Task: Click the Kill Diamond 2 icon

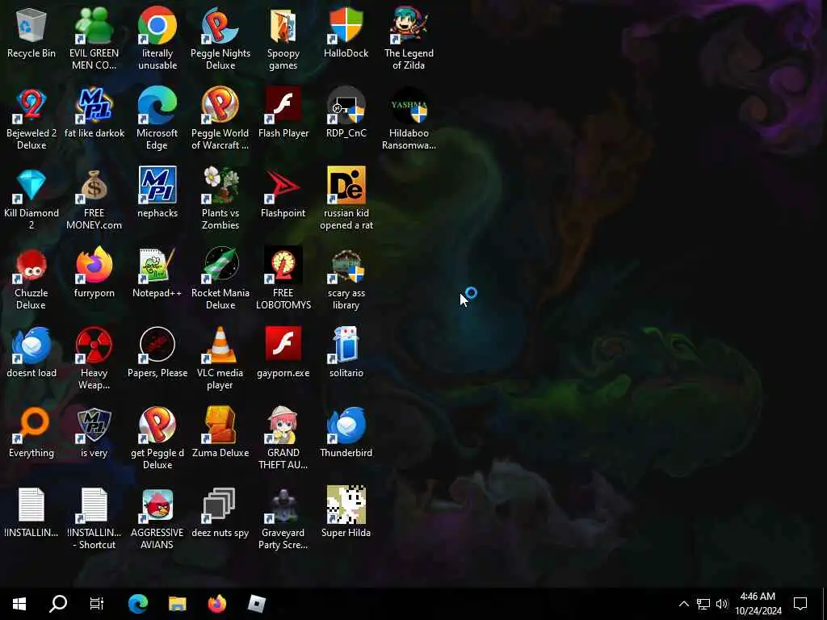Action: (31, 199)
